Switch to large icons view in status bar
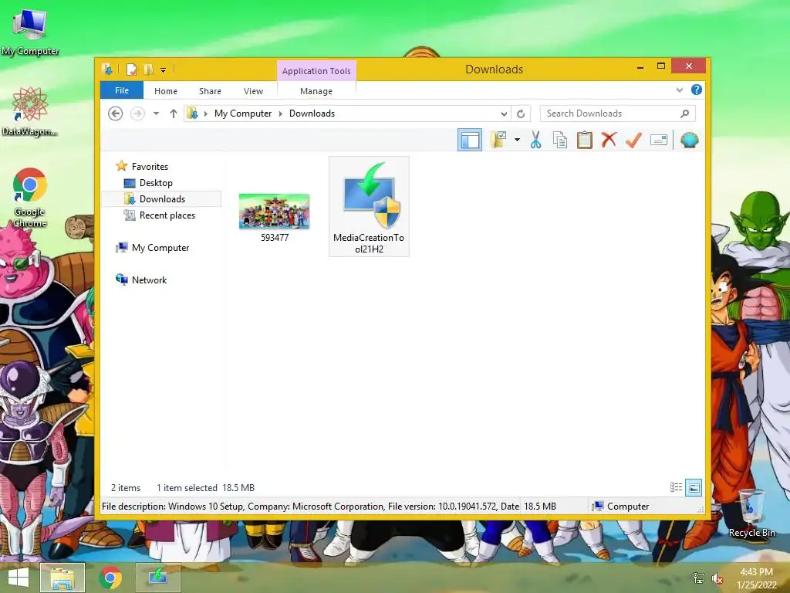Viewport: 790px width, 593px height. pos(694,487)
